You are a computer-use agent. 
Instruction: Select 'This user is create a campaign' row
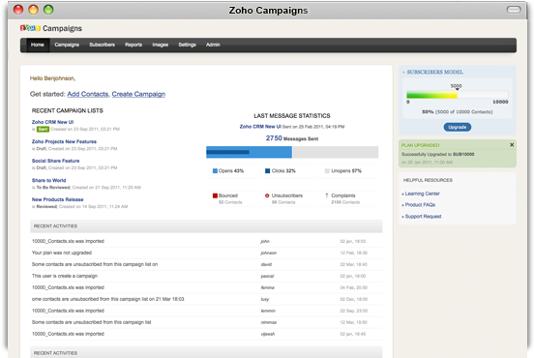[x=206, y=277]
